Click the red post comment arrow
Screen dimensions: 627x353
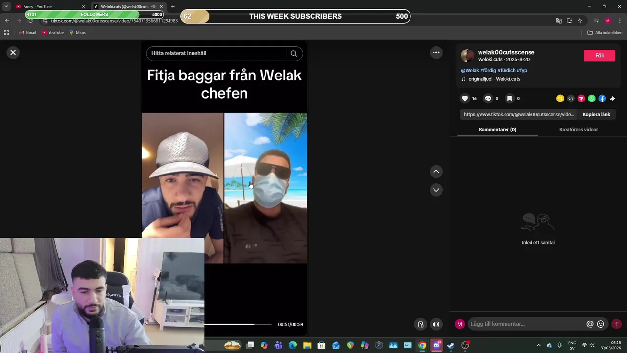[x=616, y=324]
